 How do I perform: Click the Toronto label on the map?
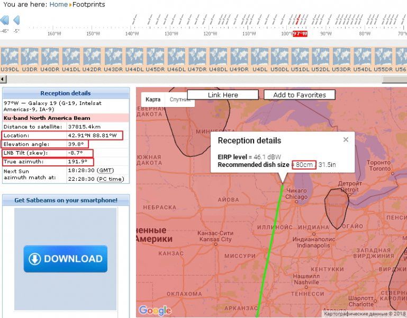[x=380, y=169]
